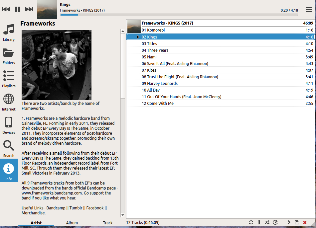Open the Devices view

coord(9,125)
